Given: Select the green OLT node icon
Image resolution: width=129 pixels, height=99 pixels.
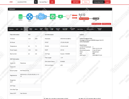Looking at the screenshot, I should point(53,16).
